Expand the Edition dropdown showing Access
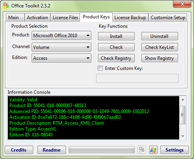 [61, 58]
